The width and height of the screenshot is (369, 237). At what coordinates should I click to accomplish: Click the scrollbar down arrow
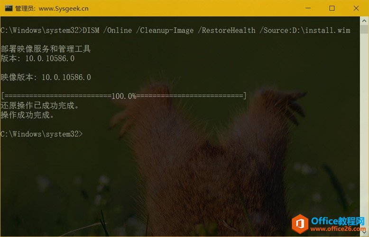point(364,232)
